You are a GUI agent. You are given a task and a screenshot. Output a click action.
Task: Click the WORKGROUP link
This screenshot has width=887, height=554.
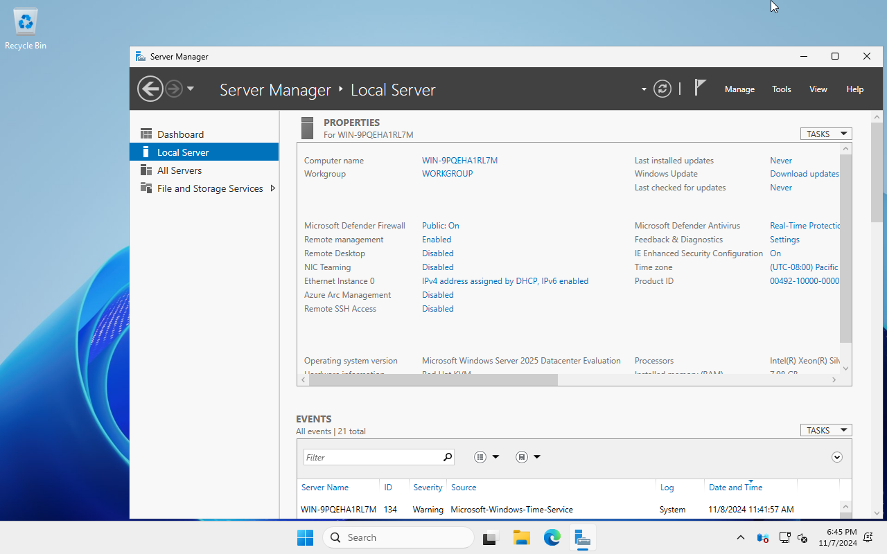(x=447, y=174)
